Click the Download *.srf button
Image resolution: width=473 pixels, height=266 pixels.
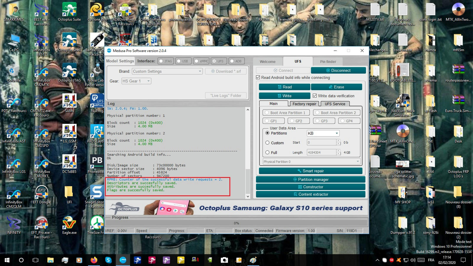[226, 71]
